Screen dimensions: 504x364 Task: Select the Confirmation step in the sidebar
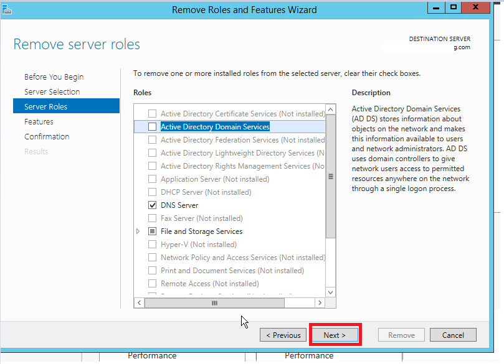[47, 136]
